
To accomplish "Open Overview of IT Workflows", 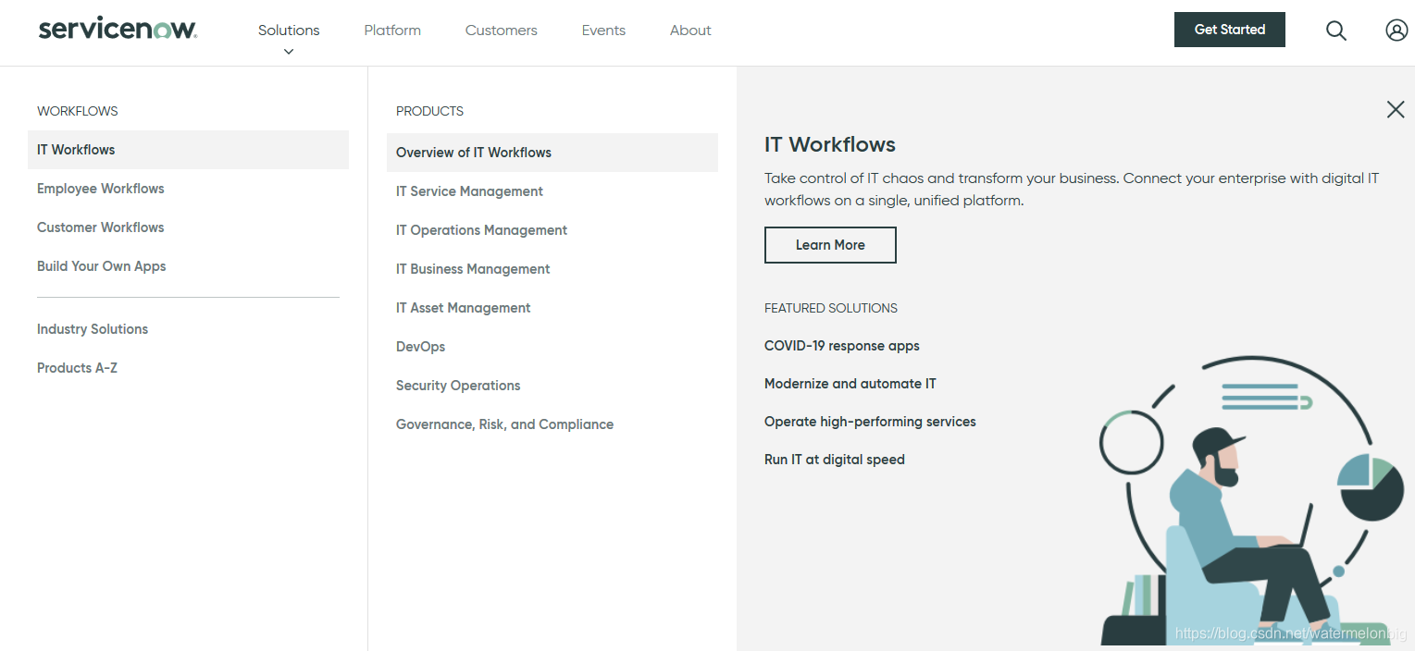I will point(552,153).
